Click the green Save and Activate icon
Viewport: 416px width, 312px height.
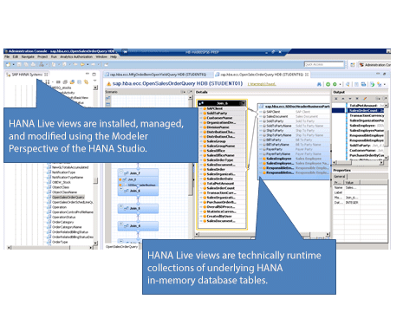[335, 84]
